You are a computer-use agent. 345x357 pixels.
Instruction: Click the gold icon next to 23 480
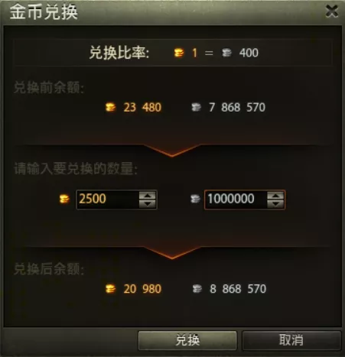pyautogui.click(x=110, y=107)
